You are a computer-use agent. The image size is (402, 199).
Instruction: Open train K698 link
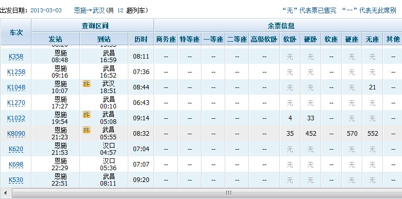click(x=16, y=165)
